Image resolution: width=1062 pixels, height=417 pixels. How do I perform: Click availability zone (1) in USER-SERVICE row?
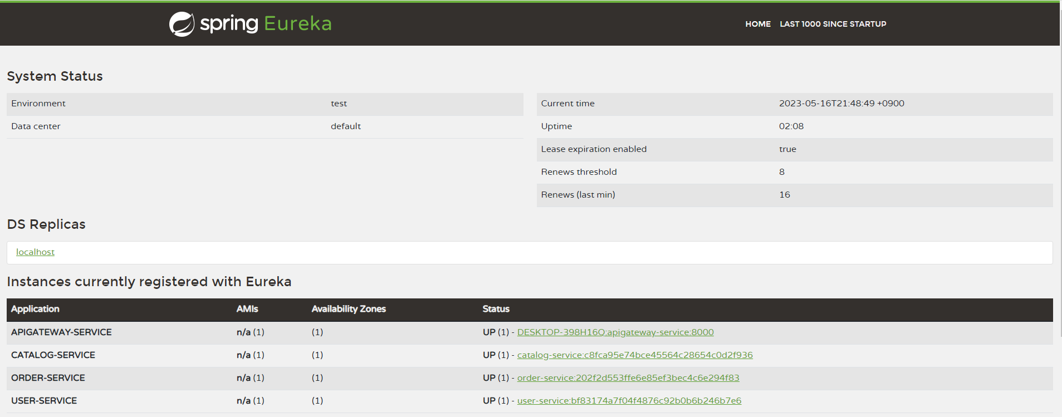click(x=317, y=401)
